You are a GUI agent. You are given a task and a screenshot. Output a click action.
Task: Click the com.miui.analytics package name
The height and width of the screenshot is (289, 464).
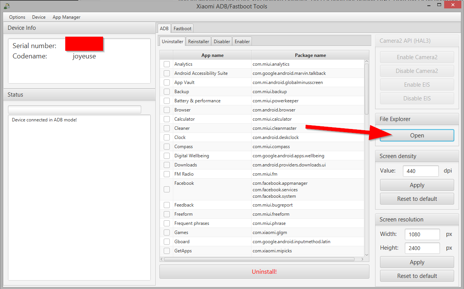(271, 64)
